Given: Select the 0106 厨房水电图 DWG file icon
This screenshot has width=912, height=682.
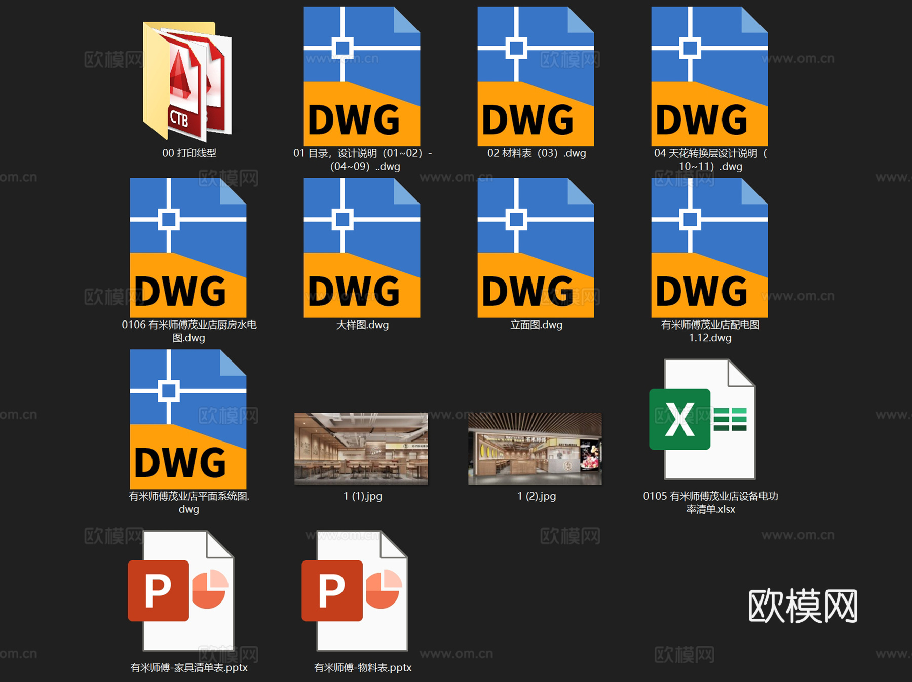Looking at the screenshot, I should [188, 248].
